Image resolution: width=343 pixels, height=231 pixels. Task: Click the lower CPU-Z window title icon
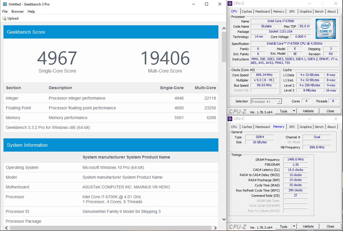[x=230, y=119]
